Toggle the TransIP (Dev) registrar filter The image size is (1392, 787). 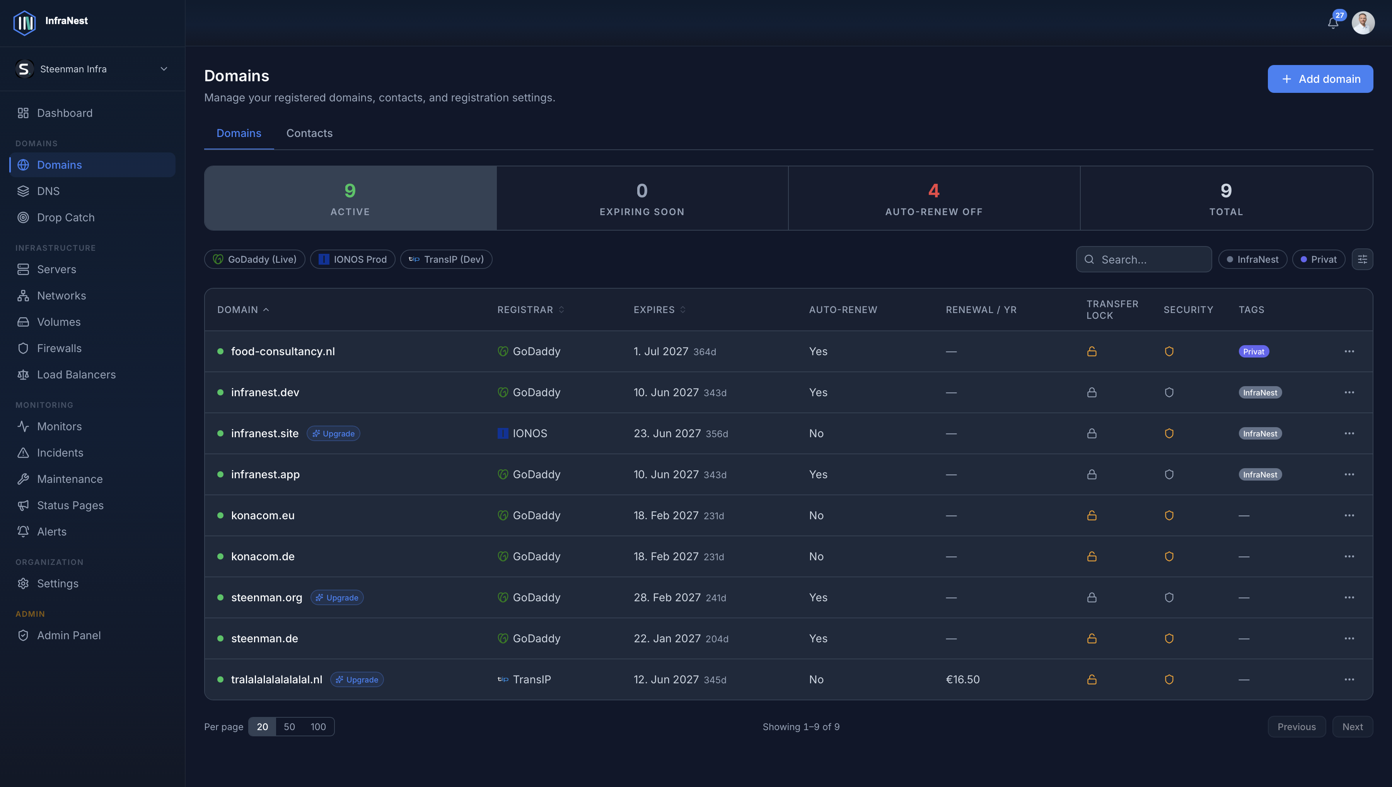tap(446, 260)
